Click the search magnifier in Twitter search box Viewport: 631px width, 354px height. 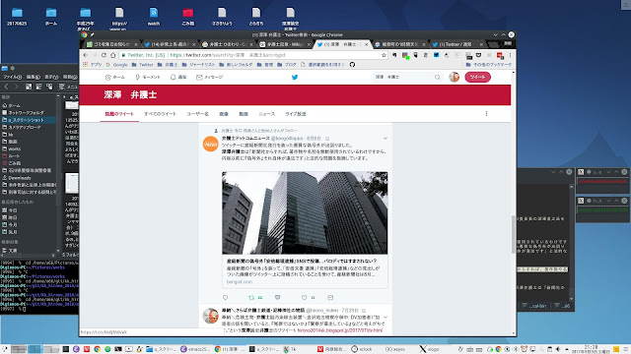click(x=437, y=77)
